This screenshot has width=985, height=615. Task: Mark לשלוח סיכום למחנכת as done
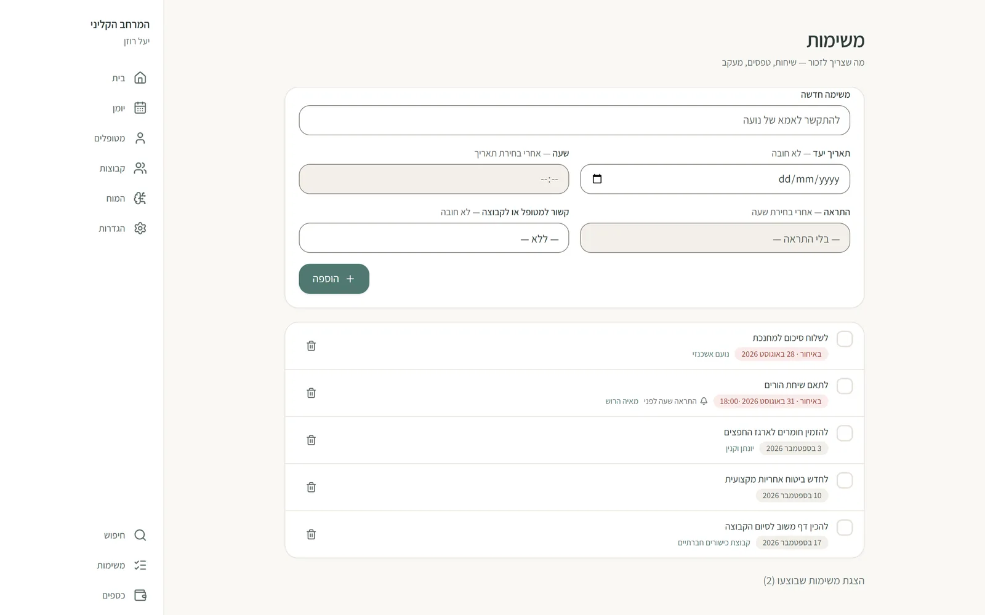[845, 339]
